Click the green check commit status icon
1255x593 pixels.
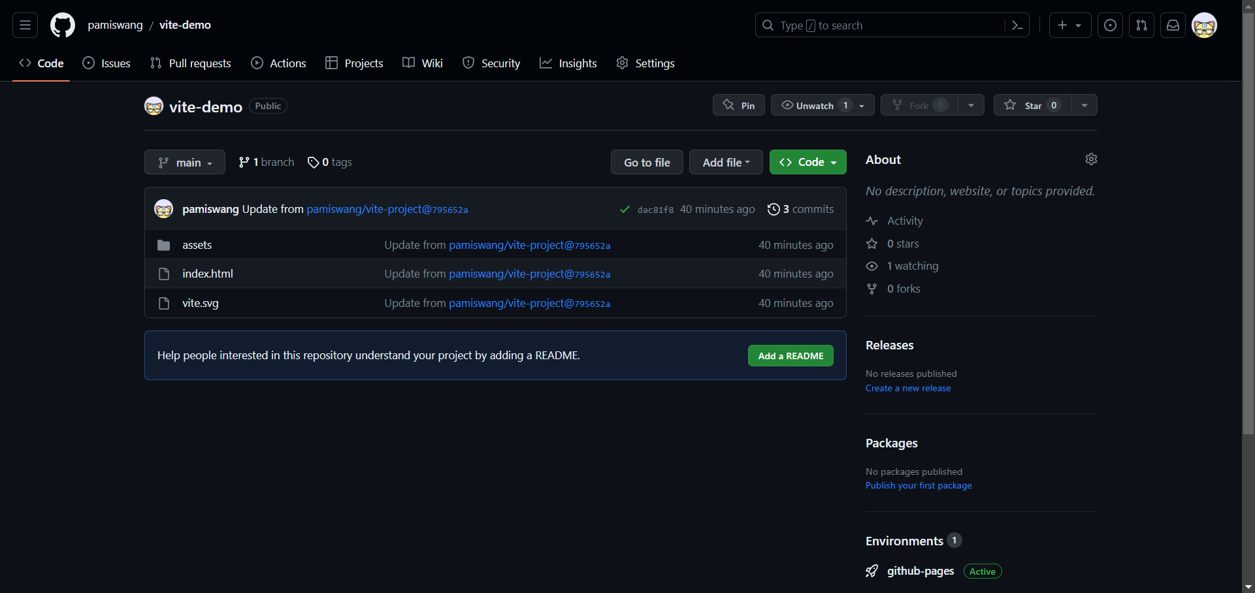point(625,210)
